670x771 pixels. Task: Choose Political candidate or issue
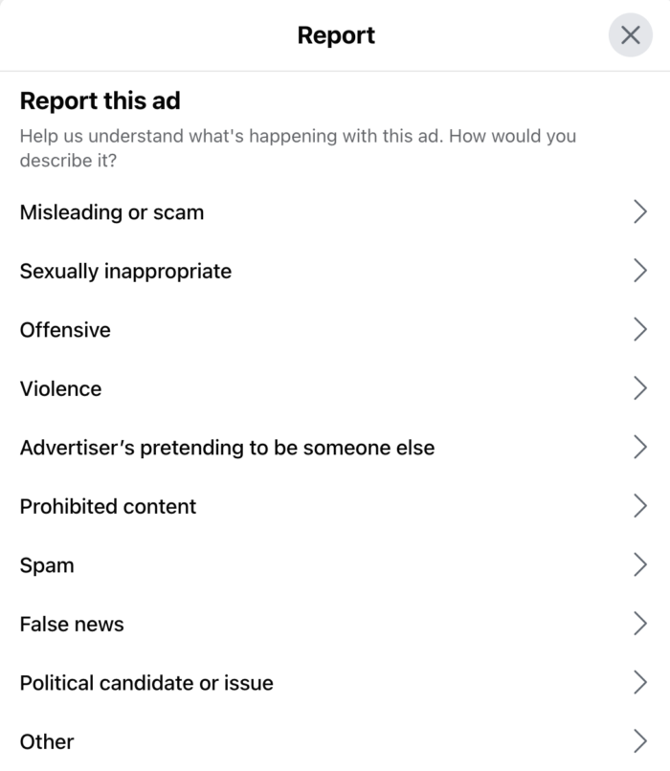click(146, 683)
